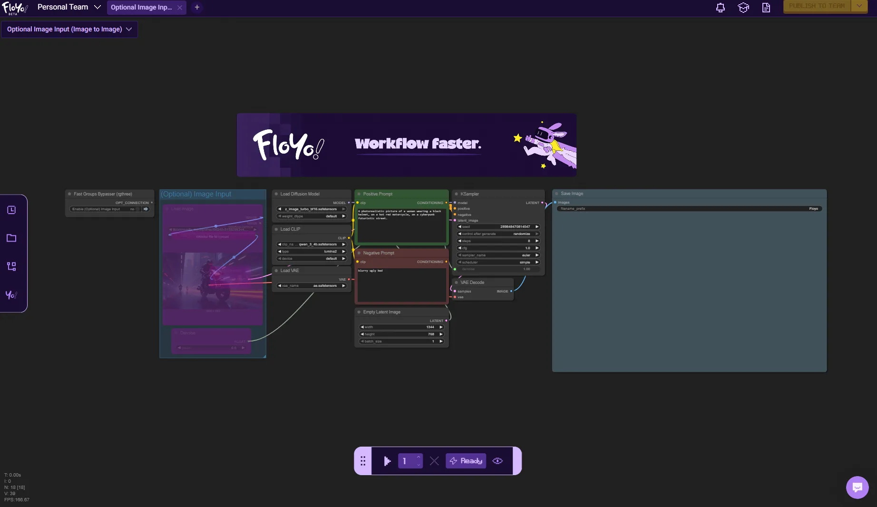Viewport: 877px width, 507px height.
Task: Collapse the Empty Latent Image node dot
Action: (359, 312)
